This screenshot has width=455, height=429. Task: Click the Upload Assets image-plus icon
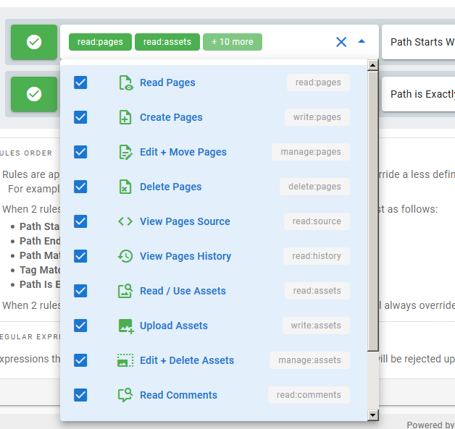pyautogui.click(x=125, y=326)
